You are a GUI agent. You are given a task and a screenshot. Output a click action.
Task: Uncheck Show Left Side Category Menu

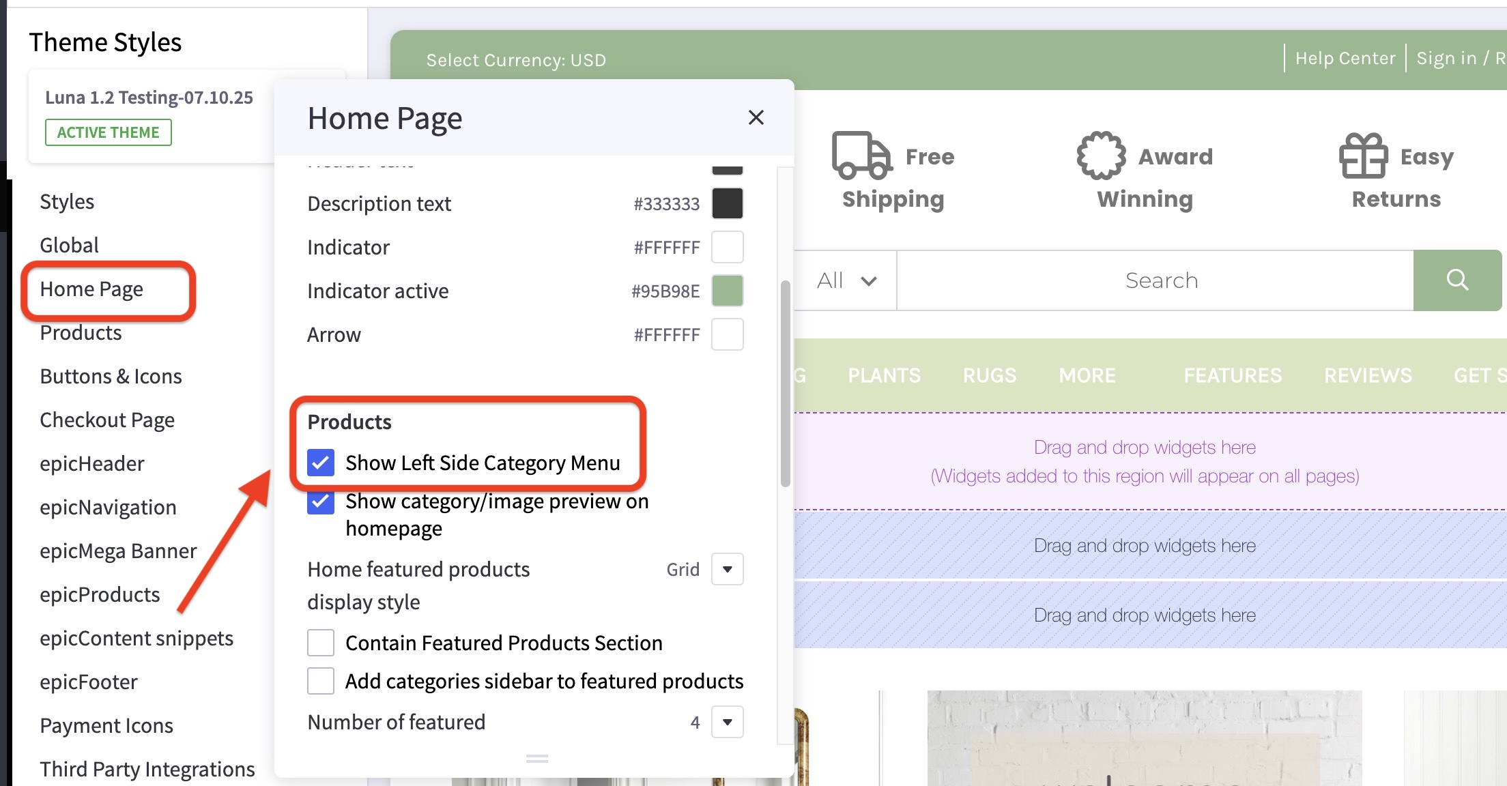(321, 463)
